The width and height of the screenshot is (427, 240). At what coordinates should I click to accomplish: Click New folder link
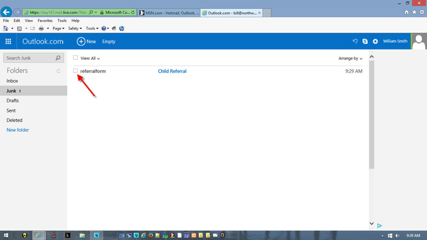tap(18, 130)
